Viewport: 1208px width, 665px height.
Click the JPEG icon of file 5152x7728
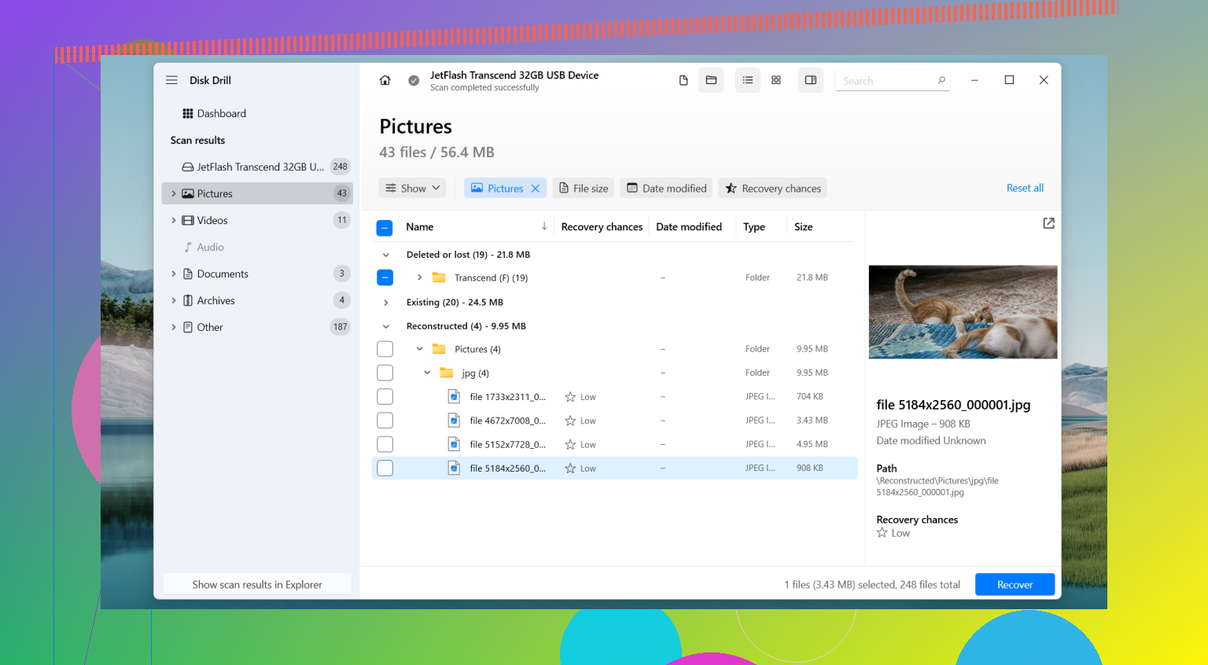click(454, 444)
